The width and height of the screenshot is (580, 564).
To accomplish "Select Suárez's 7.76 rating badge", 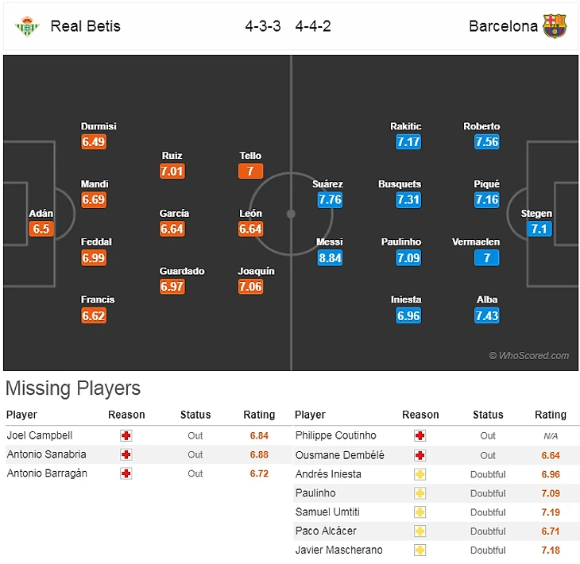I will [330, 200].
